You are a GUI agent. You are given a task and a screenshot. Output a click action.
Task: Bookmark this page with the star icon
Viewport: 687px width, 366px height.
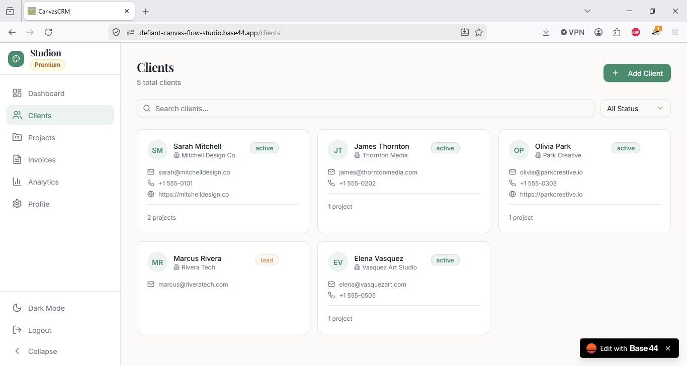pyautogui.click(x=479, y=32)
